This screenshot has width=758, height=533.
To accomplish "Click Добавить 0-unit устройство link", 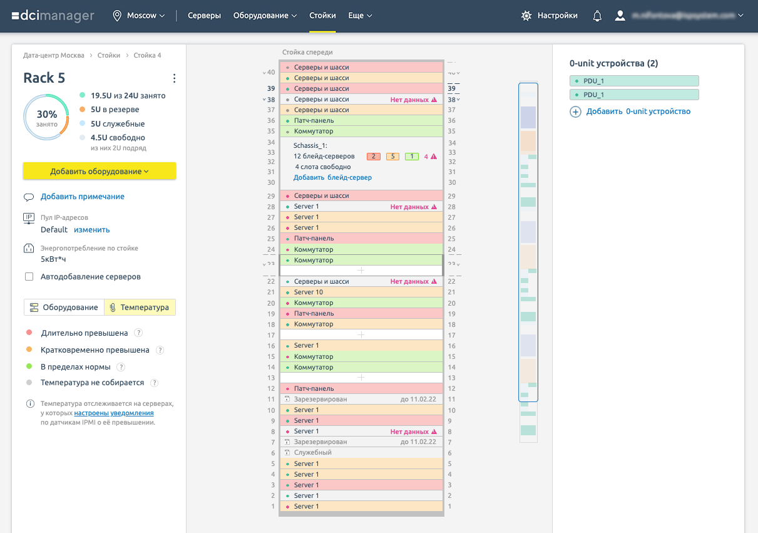I will [638, 111].
